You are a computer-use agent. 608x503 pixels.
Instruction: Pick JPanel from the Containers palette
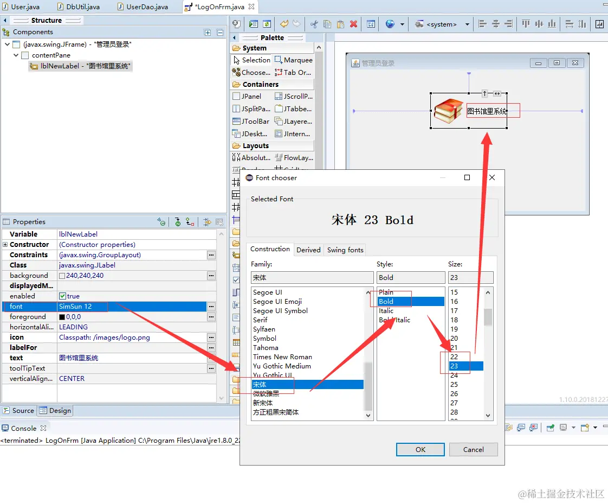coord(247,97)
